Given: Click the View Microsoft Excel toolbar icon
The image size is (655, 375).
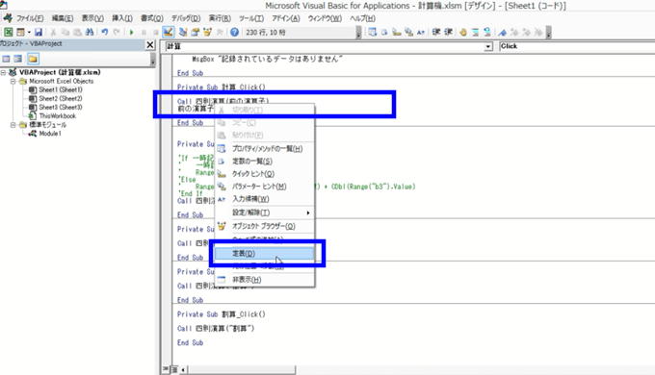Looking at the screenshot, I should (x=9, y=32).
